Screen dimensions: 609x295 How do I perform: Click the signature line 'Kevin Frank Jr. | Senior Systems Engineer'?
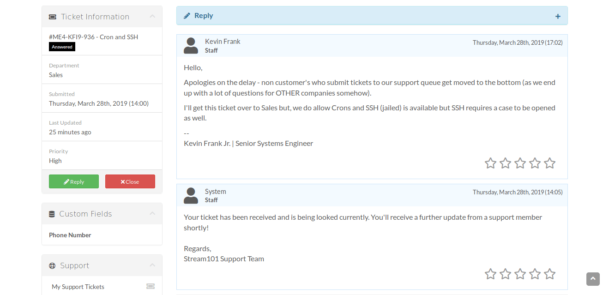[248, 143]
